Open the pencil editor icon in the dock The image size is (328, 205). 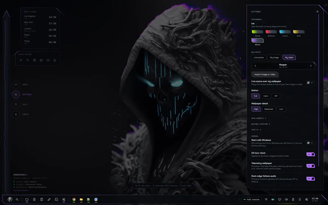click(49, 200)
